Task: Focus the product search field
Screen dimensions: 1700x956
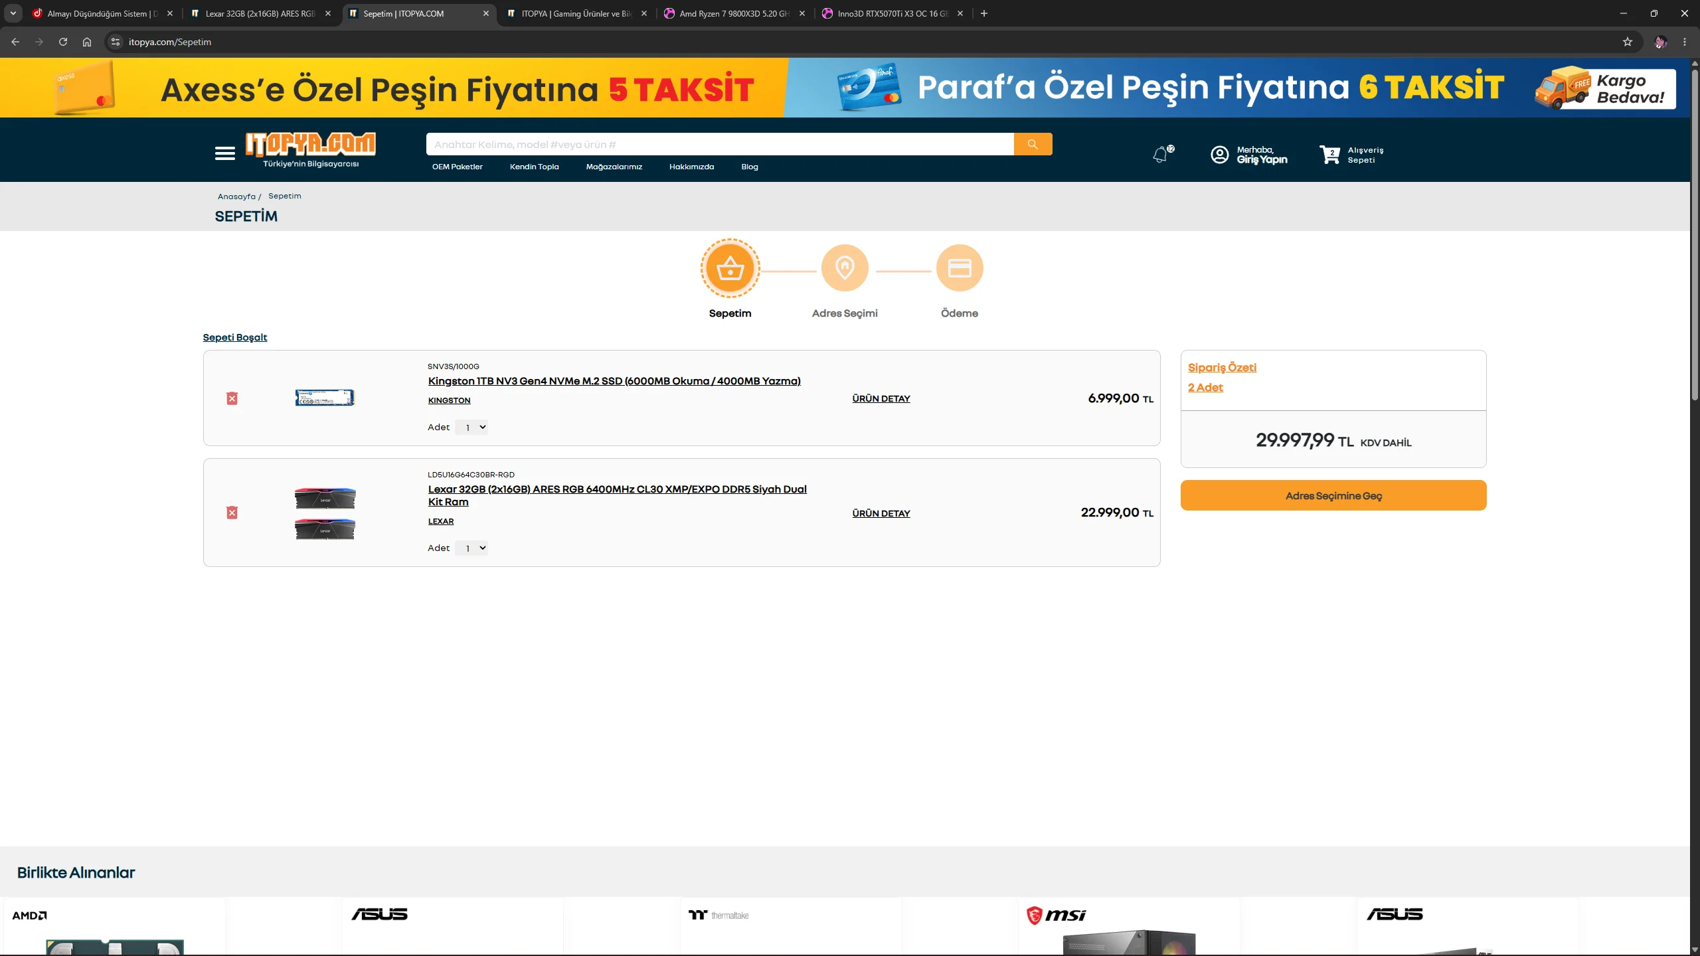Action: point(720,144)
